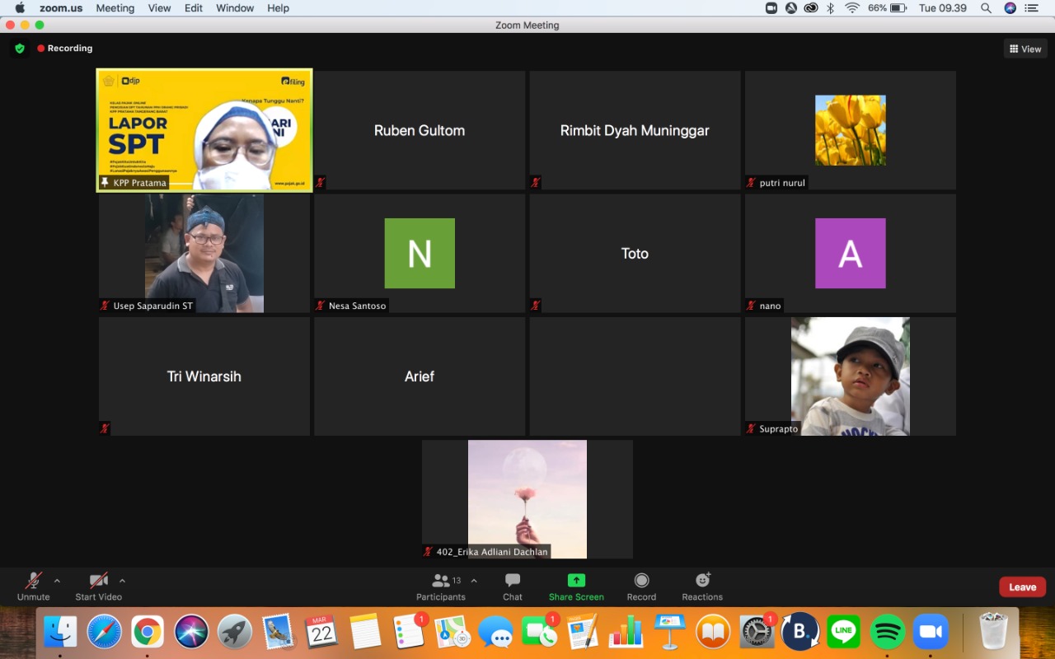Open the Meeting menu in menu bar
The width and height of the screenshot is (1055, 659).
(115, 8)
